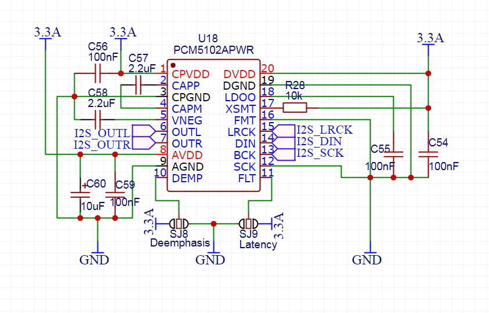Select capacitor C58 symbol
The height and width of the screenshot is (313, 489).
click(97, 120)
